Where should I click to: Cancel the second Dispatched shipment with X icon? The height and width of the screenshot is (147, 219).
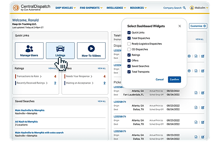(x=189, y=71)
